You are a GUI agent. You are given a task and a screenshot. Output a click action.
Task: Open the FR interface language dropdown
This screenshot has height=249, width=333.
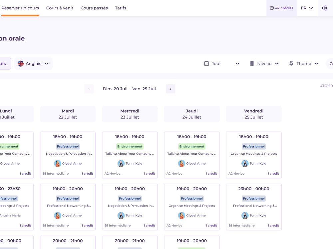click(307, 8)
